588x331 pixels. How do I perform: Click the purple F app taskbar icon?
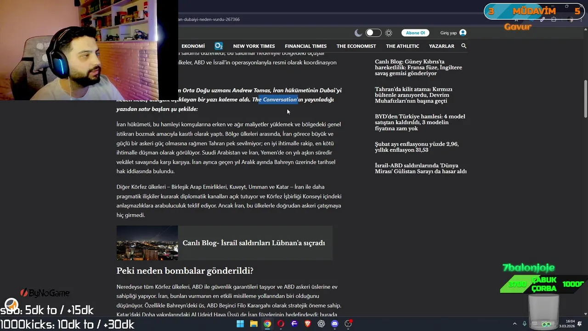point(294,324)
